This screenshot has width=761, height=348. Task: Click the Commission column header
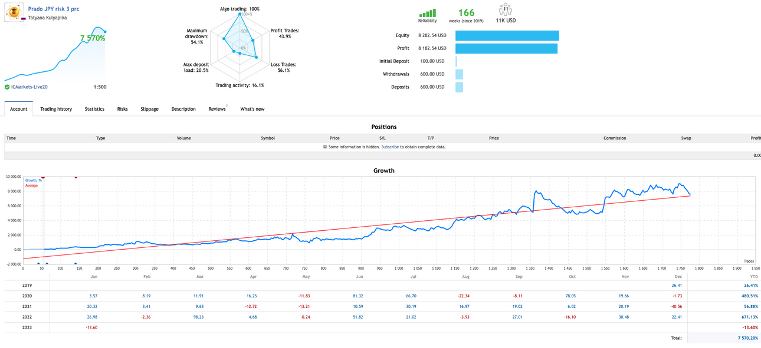(615, 138)
